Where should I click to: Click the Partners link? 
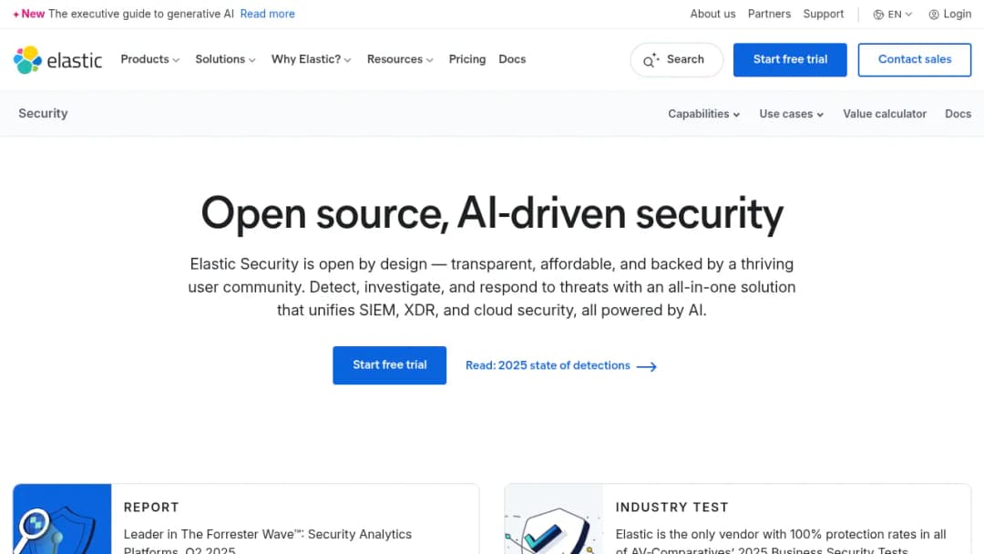click(769, 14)
